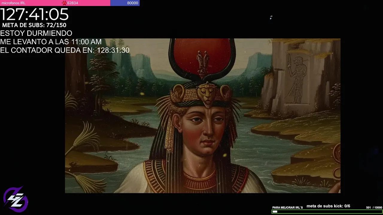383x215 pixels.
Task: Click the meta de subs kick: 0/6 label
Action: point(328,206)
